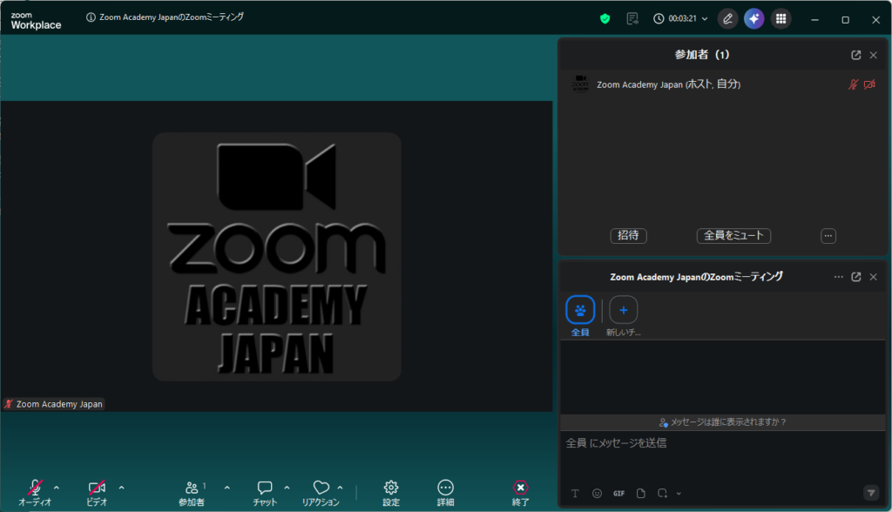Click the pencil notes icon in title bar
The width and height of the screenshot is (892, 512).
pos(727,18)
